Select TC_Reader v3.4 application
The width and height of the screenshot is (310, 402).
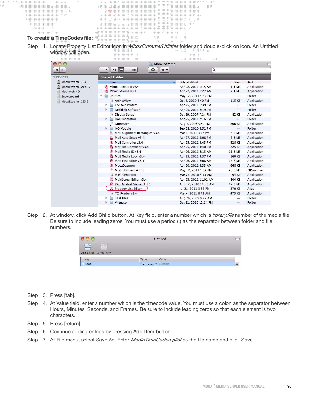[x=125, y=194]
